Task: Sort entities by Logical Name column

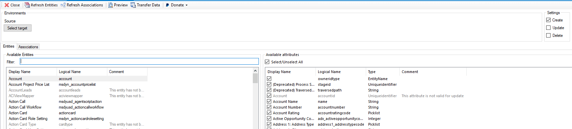Action: coord(82,72)
